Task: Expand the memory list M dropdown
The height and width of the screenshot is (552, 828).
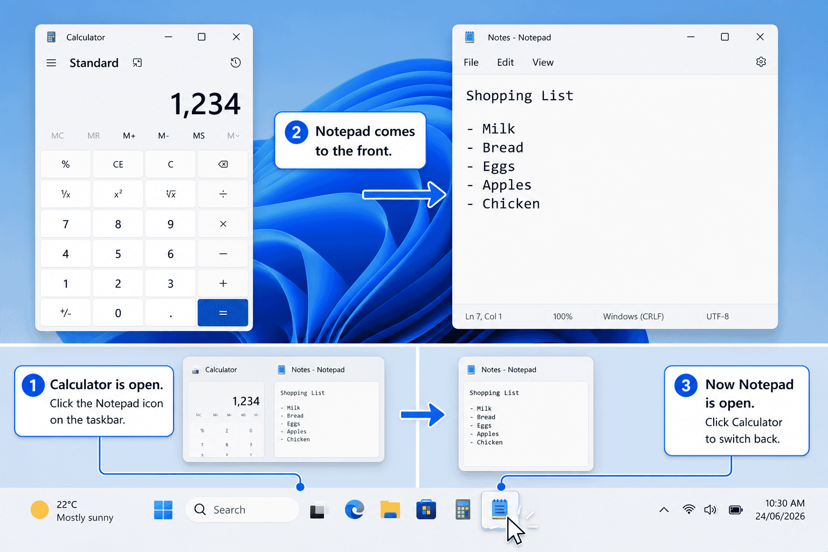Action: (233, 136)
